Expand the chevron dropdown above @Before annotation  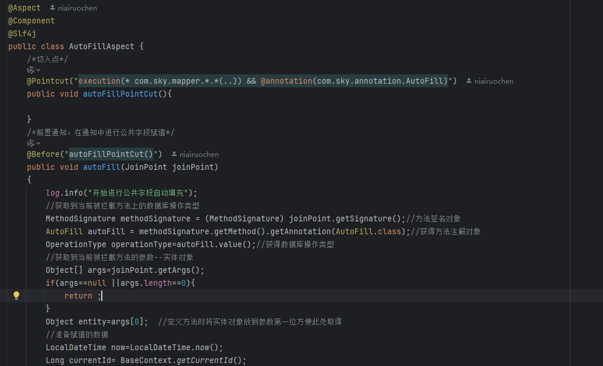coord(39,143)
